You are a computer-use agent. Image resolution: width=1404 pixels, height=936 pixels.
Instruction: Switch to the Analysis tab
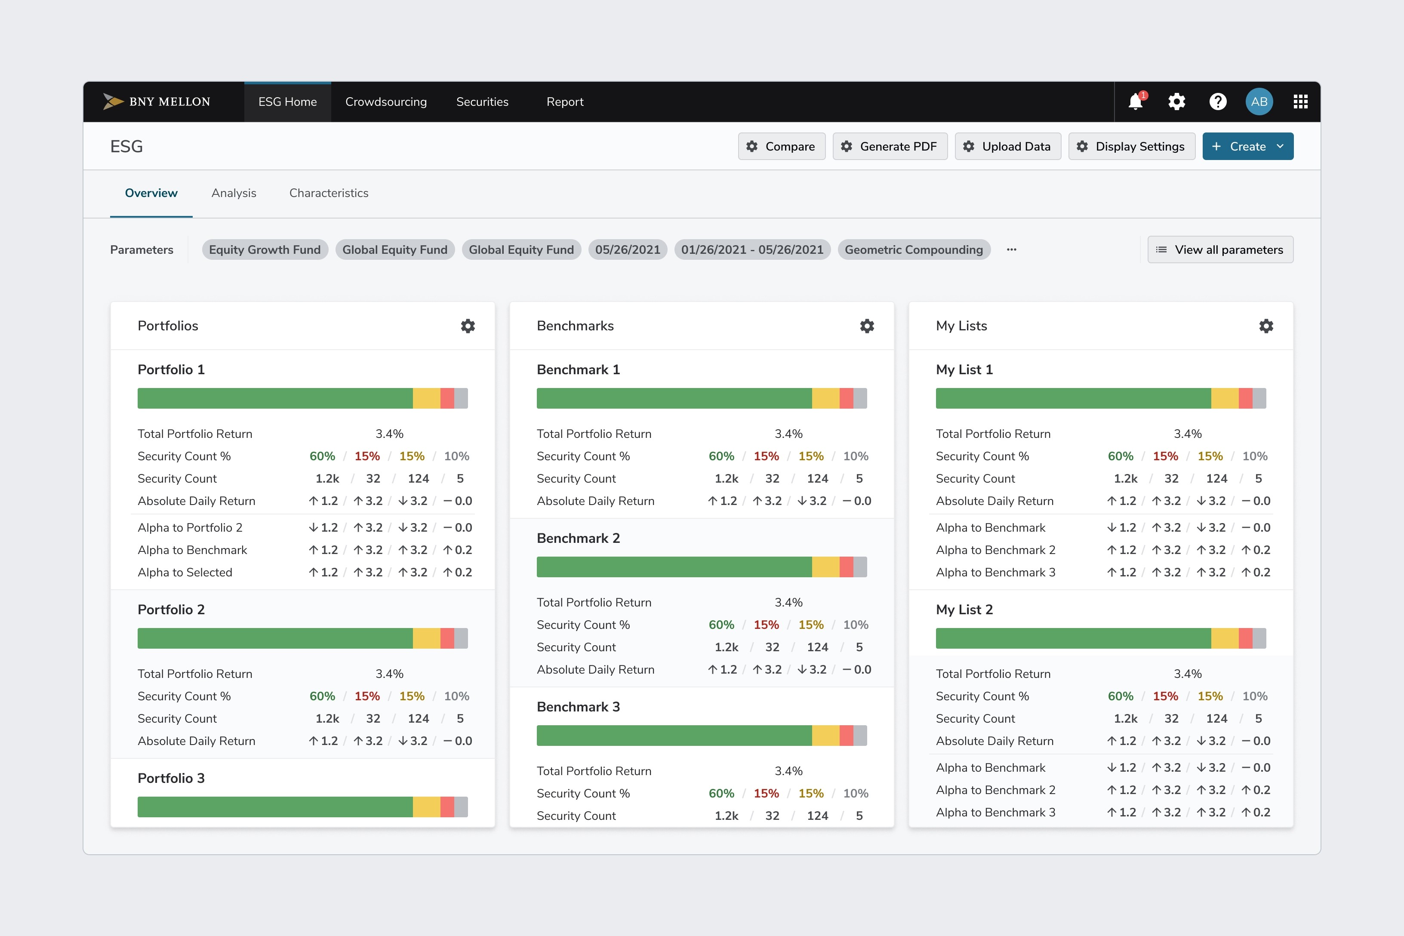(234, 193)
